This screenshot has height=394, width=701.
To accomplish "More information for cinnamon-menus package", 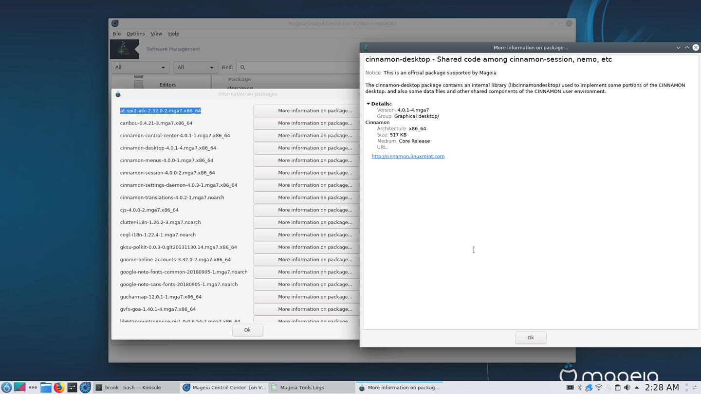I will tap(306, 161).
